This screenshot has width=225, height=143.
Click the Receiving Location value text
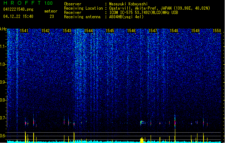[160, 8]
